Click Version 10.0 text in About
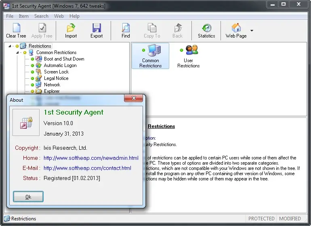Viewport: 311px width, 226px height. click(x=58, y=123)
